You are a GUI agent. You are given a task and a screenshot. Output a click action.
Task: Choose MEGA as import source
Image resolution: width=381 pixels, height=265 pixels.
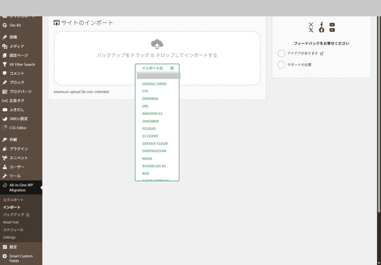click(147, 159)
